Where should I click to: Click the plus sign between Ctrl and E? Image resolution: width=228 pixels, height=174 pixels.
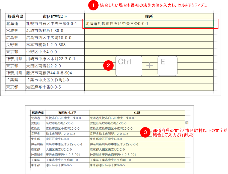tap(149, 66)
